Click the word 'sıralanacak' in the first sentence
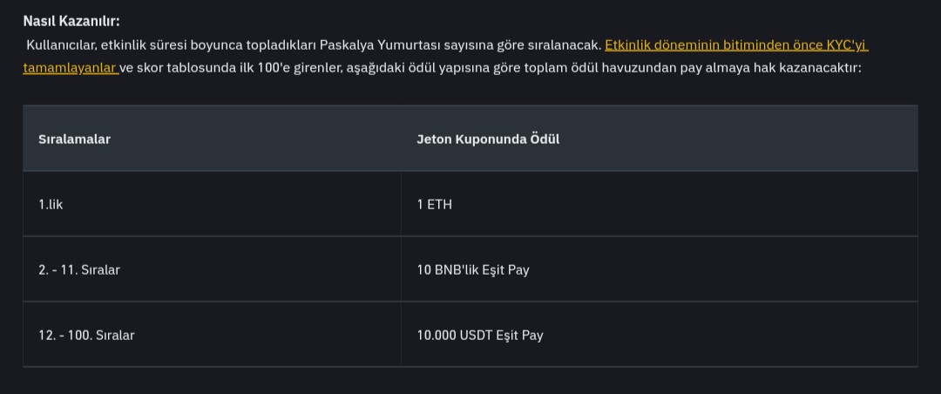 click(x=564, y=45)
